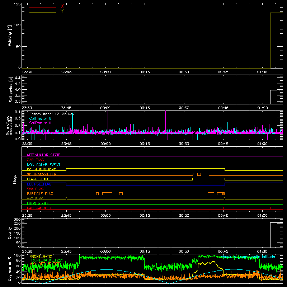The image size is (287, 287).
Task: Click the lowered ECLIPSE_FLAG blue segment
Action: click(x=146, y=185)
